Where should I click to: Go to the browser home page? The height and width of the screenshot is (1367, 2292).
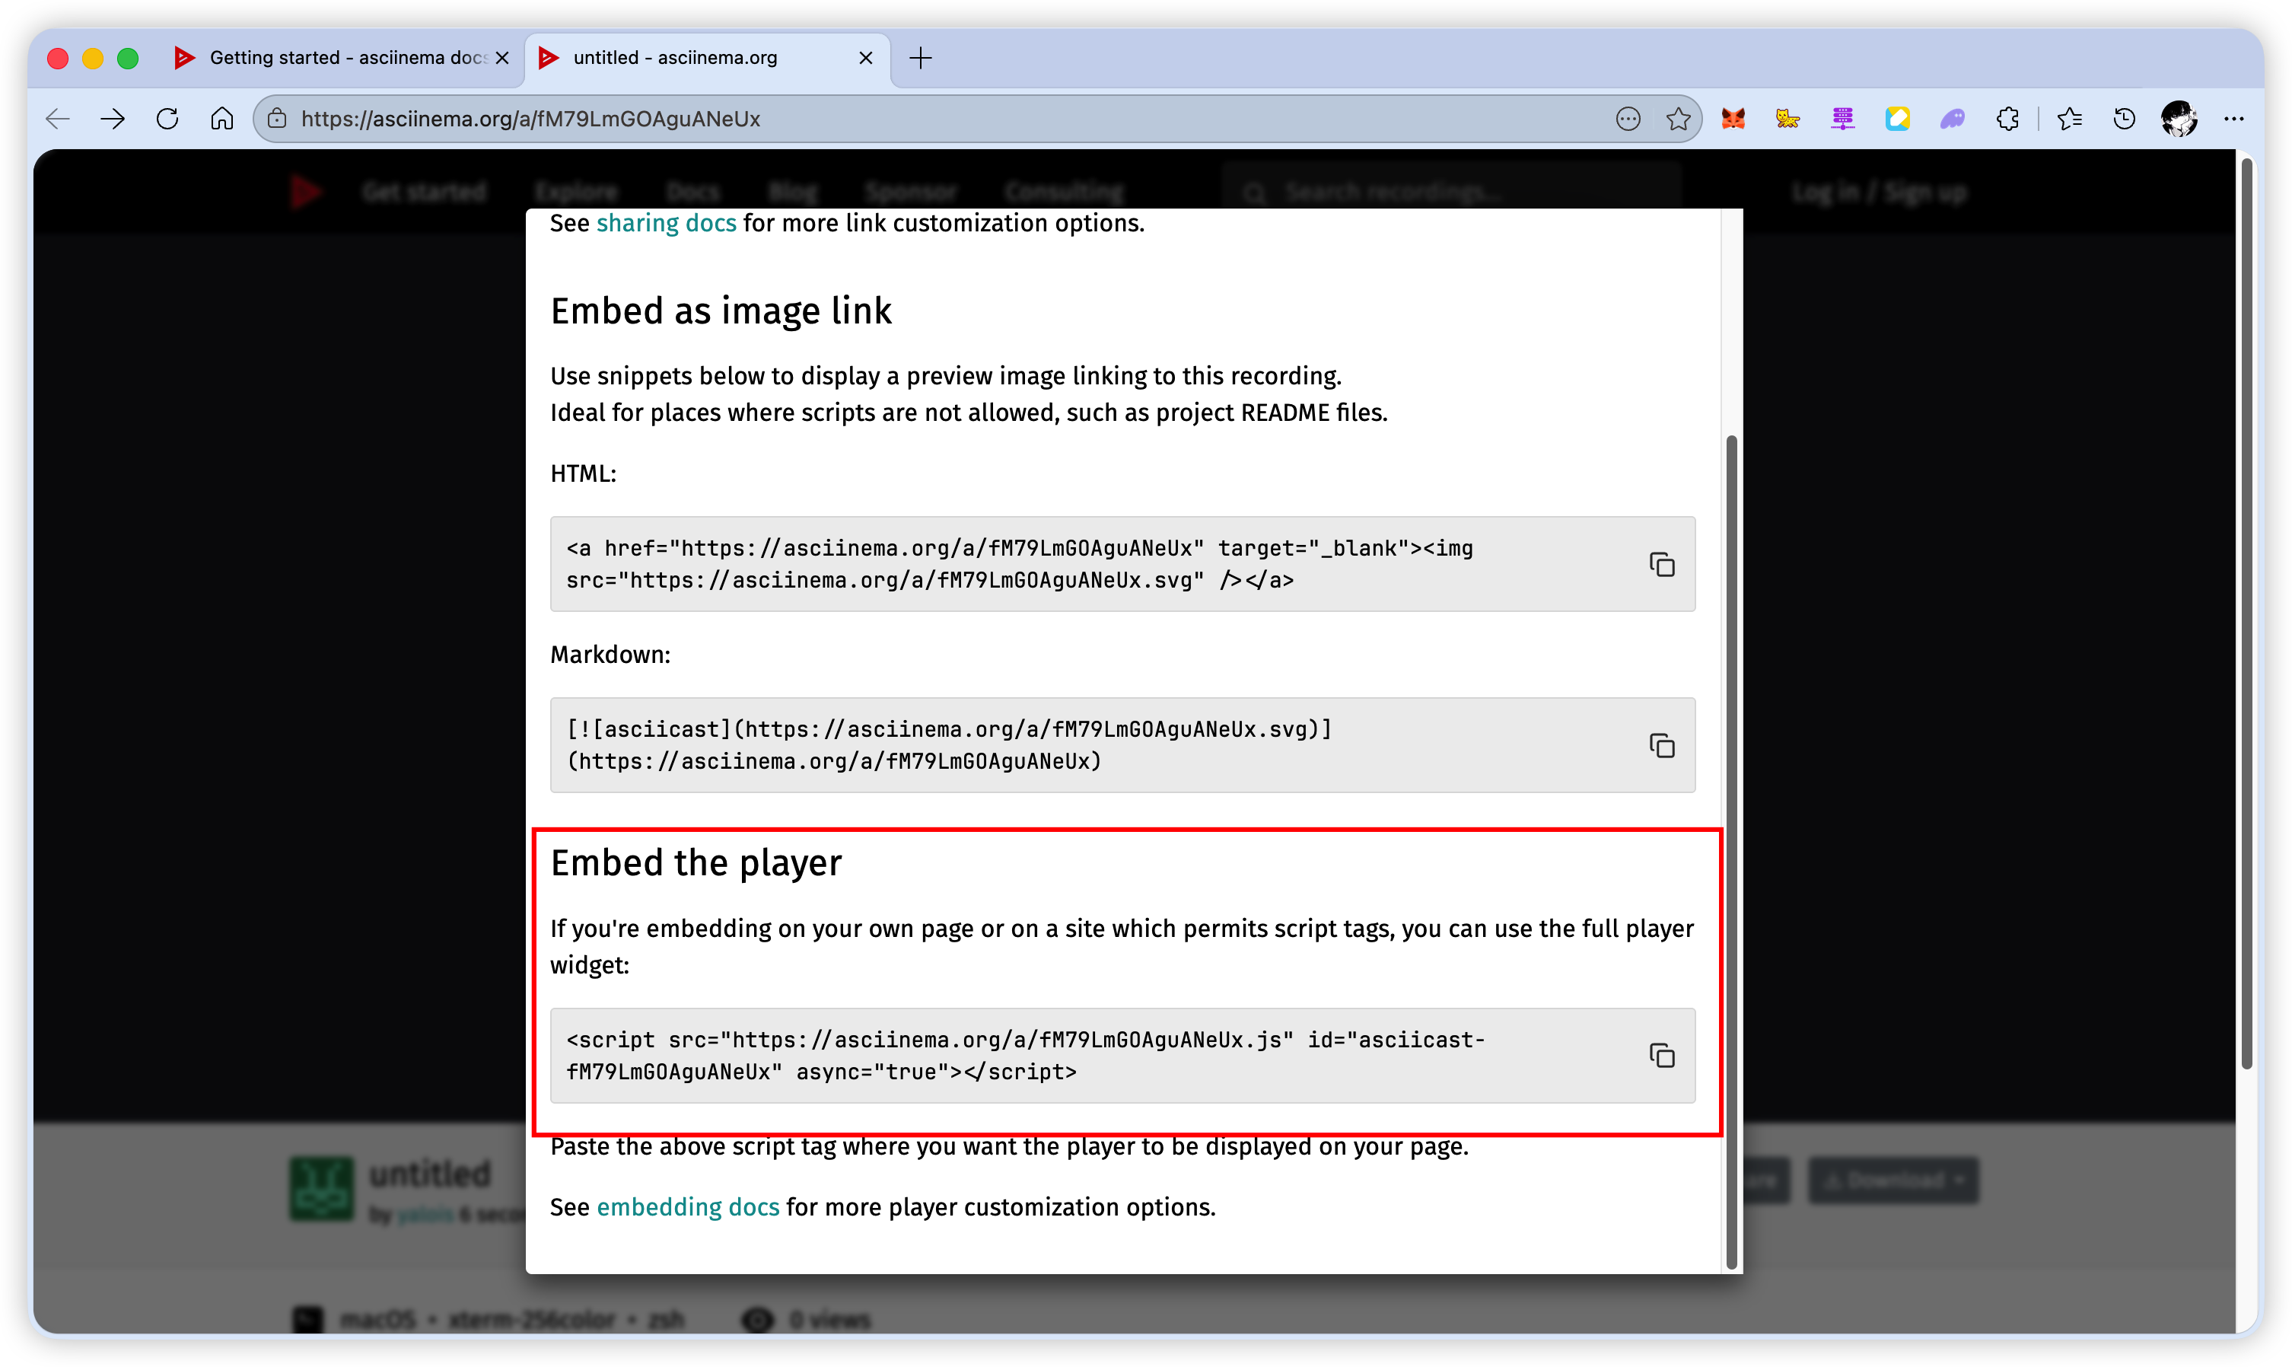(x=222, y=119)
